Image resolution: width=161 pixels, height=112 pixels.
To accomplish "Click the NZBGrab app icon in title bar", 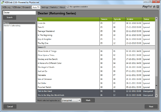I will point(2,2).
